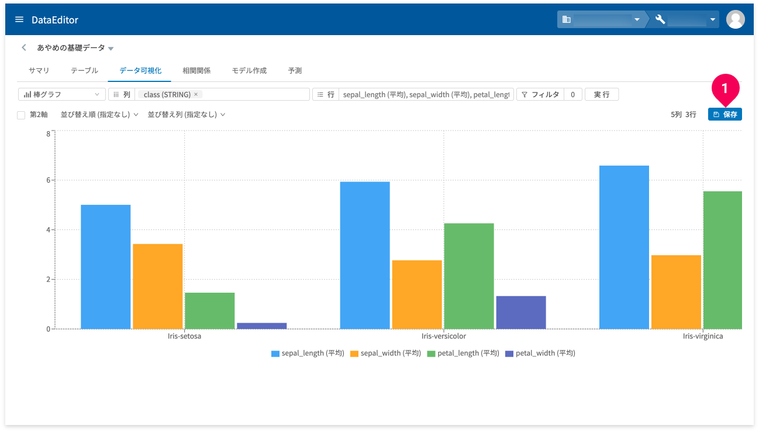The width and height of the screenshot is (759, 432).
Task: Click the filter count 0 badge
Action: coord(573,94)
